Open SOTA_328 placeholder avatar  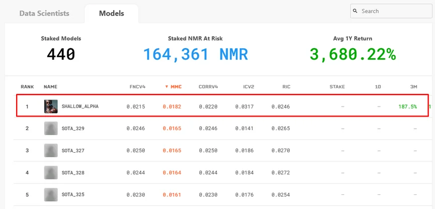tap(51, 173)
